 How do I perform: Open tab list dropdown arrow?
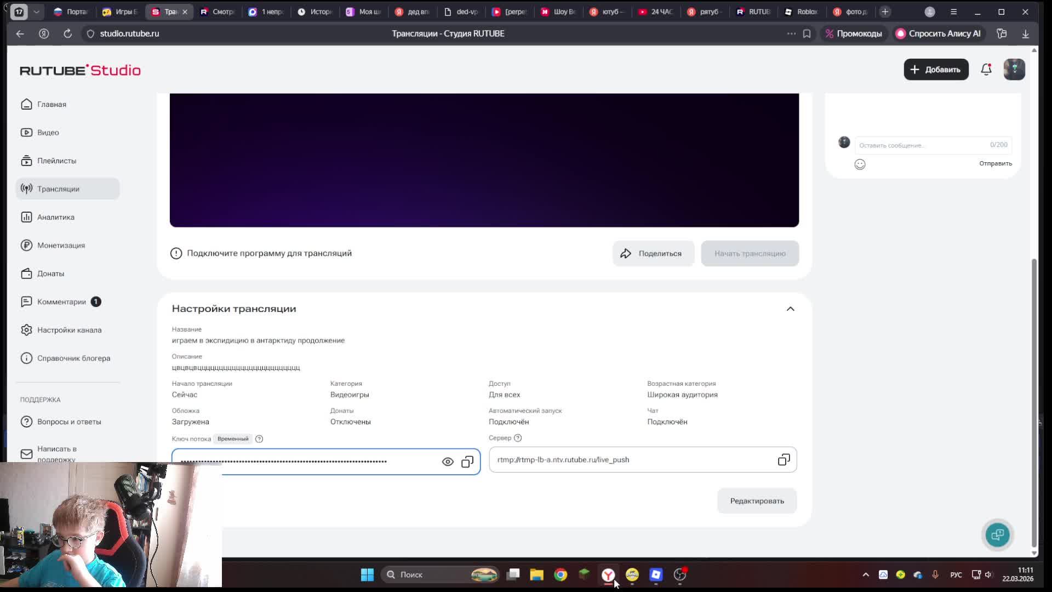tap(36, 12)
